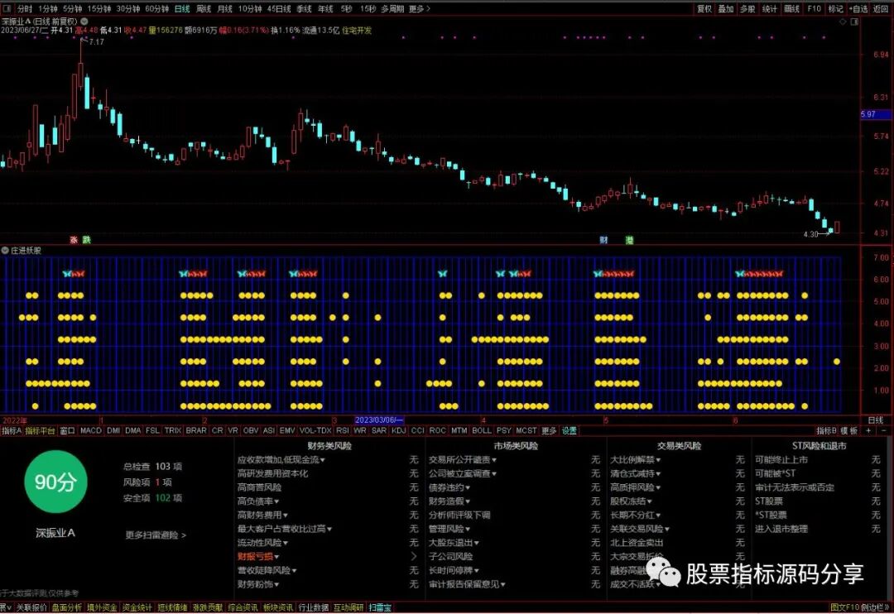
Task: Click the arrow beside 财报亏损 risk row
Action: click(414, 556)
